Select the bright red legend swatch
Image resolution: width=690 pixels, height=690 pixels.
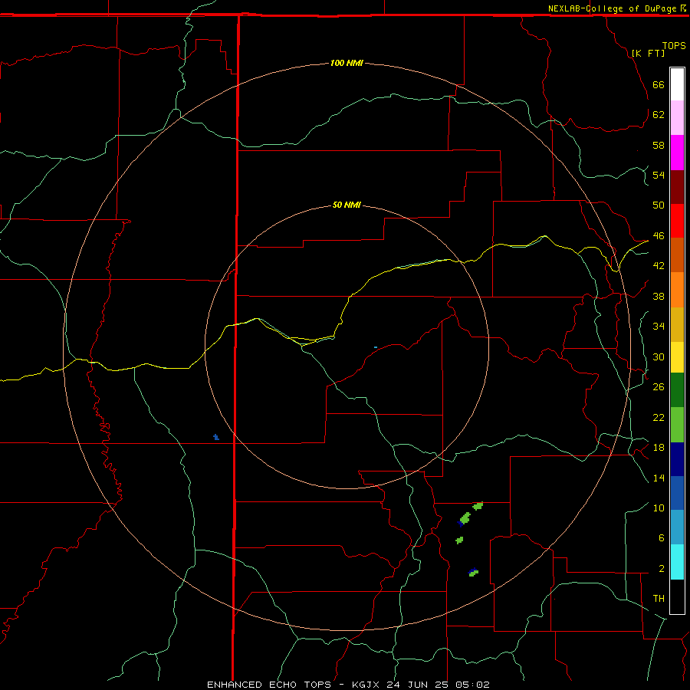[x=677, y=221]
